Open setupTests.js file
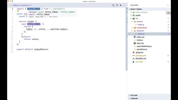Viewport: 178px width, 100px height. [142, 49]
